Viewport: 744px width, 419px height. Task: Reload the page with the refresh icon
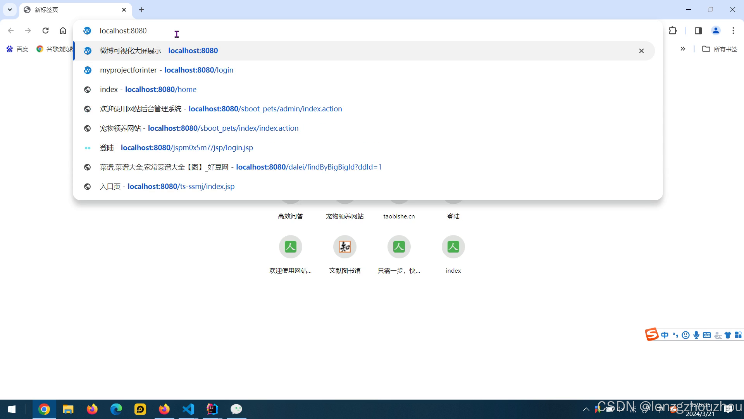click(45, 31)
